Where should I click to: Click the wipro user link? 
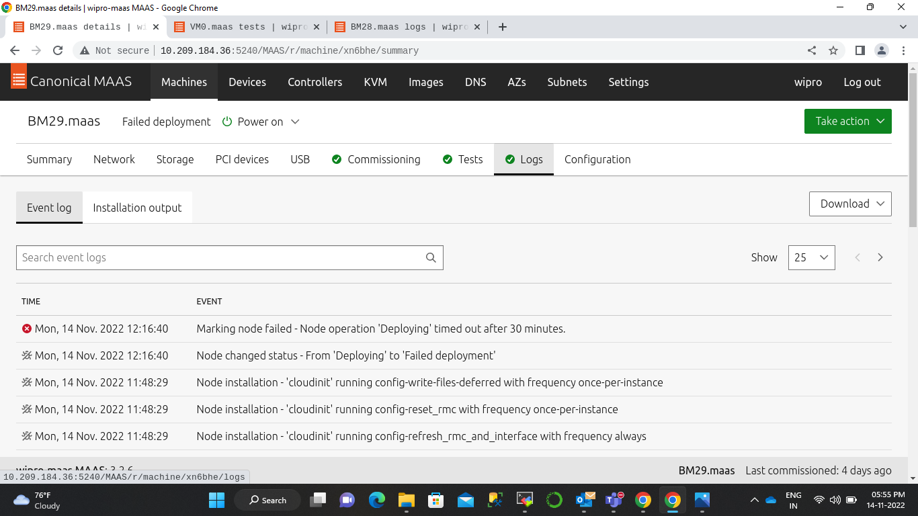pos(808,82)
